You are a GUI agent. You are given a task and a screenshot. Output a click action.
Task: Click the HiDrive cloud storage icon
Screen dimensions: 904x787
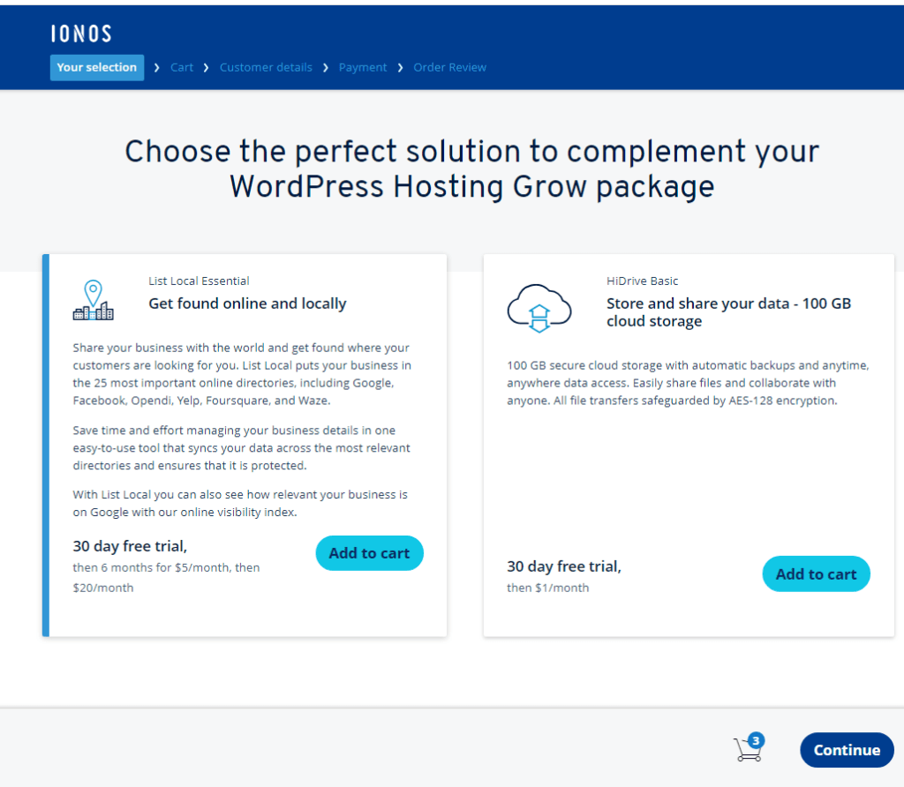539,308
